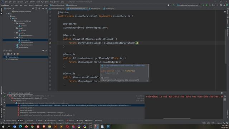
Task: Click the rerun green arrow in the Run panel
Action: pyautogui.click(x=4, y=96)
